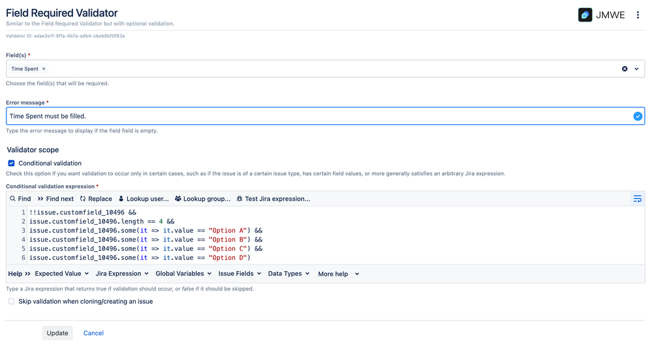
Task: Expand the Field(s) dropdown chevron
Action: pos(636,69)
